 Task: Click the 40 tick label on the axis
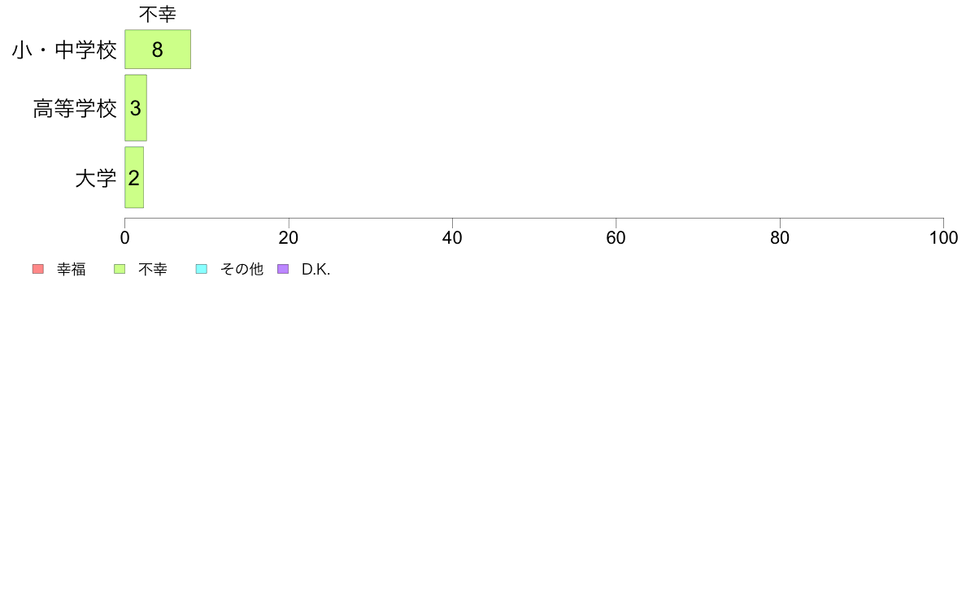[452, 238]
